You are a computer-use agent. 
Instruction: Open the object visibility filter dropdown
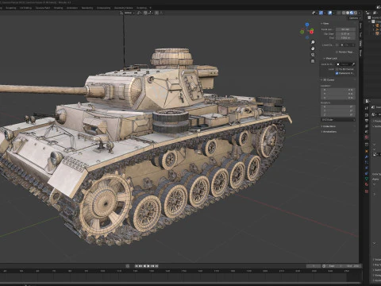pyautogui.click(x=314, y=13)
